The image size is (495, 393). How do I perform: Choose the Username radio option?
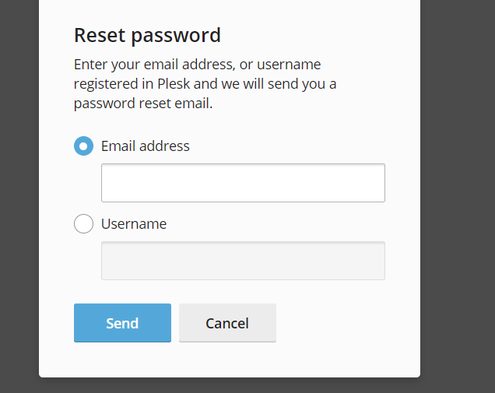83,224
